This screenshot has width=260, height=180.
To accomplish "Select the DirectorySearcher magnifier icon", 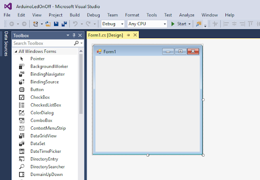I will click(22, 167).
